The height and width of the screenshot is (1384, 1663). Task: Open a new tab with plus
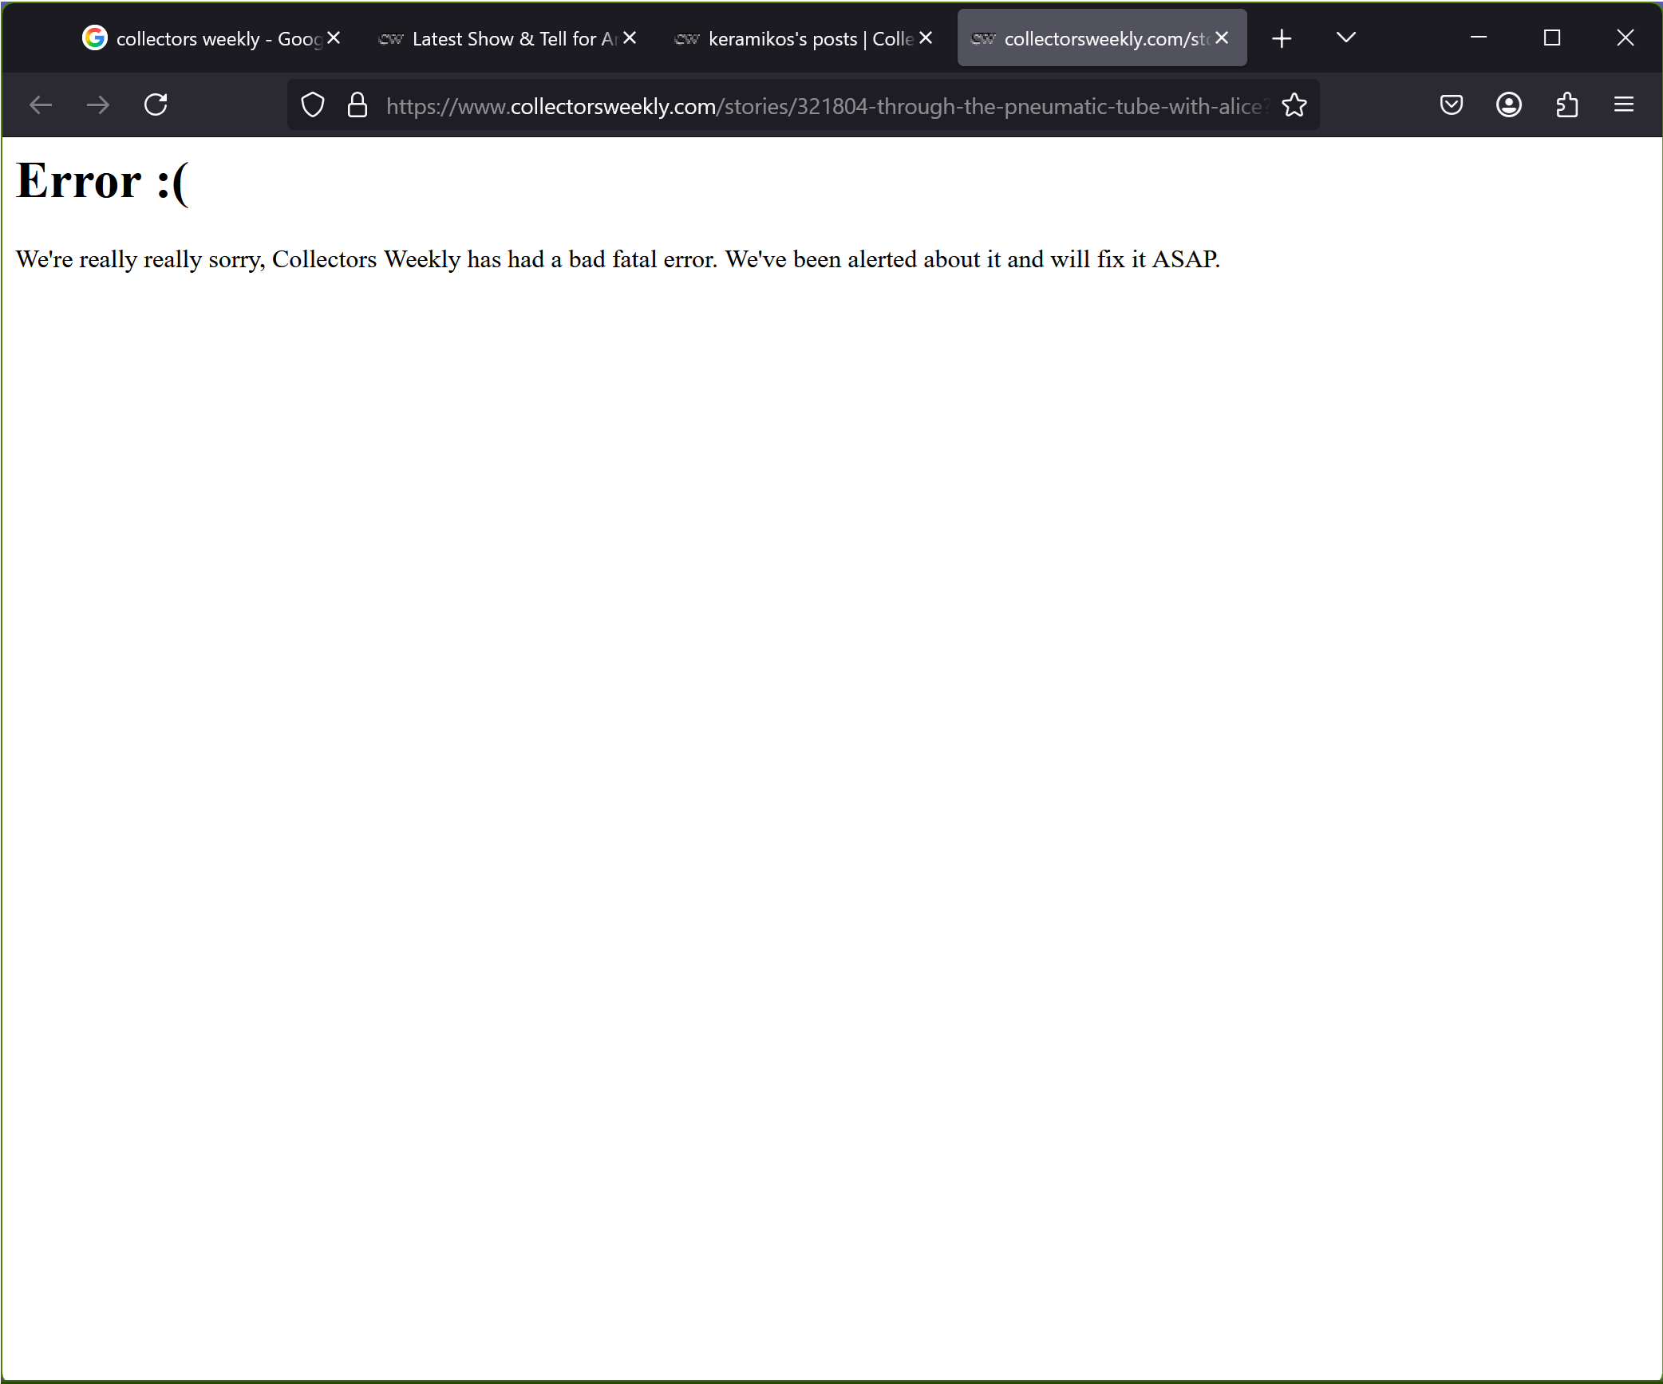click(1282, 38)
